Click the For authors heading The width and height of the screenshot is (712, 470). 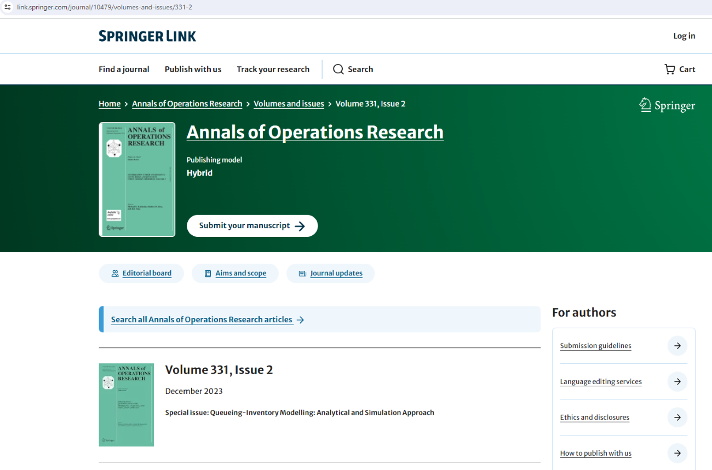click(584, 312)
